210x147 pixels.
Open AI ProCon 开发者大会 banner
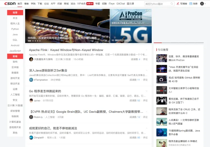click(131, 17)
